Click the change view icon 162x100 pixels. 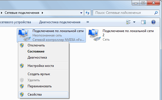pos(128,22)
